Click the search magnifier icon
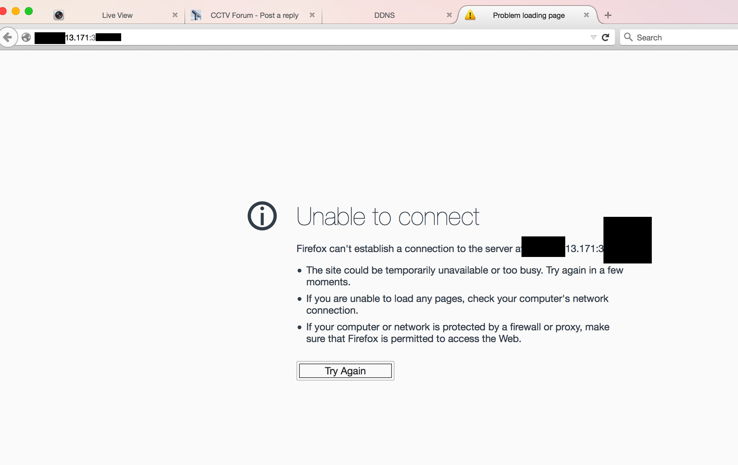 point(628,37)
